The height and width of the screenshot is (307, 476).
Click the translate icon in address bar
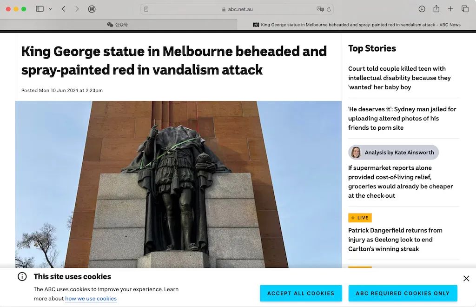coord(320,9)
